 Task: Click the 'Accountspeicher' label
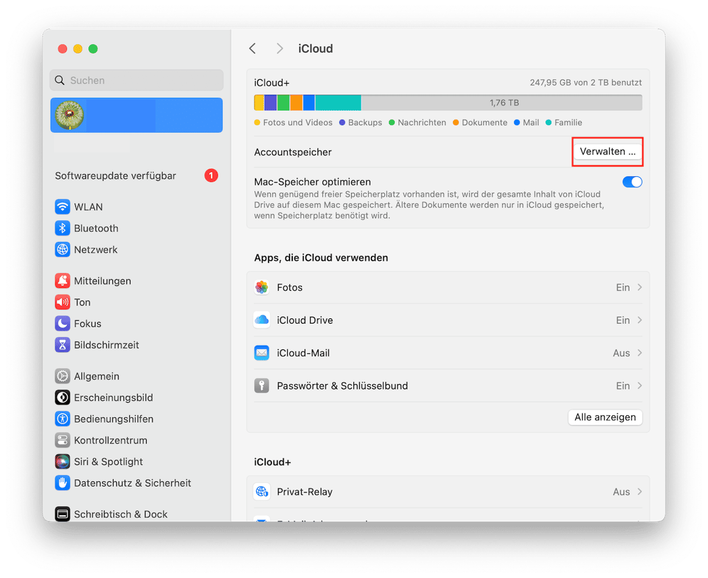293,152
